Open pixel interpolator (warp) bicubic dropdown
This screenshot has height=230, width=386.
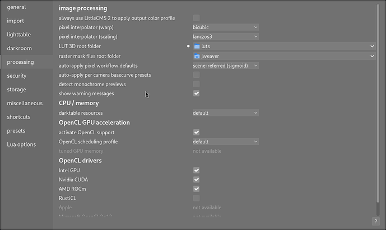click(x=225, y=27)
